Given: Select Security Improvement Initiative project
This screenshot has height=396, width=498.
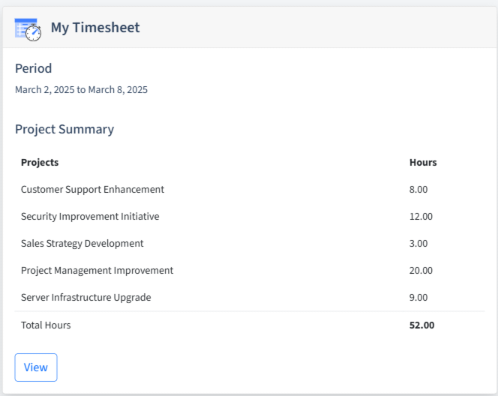Looking at the screenshot, I should tap(90, 216).
